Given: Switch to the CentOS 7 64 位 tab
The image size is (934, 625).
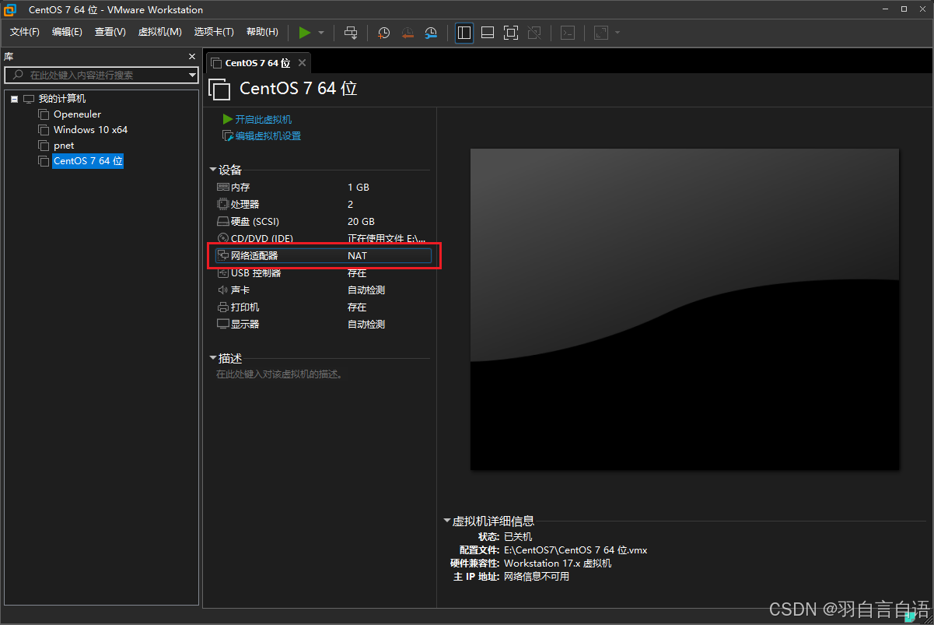Looking at the screenshot, I should pyautogui.click(x=257, y=63).
